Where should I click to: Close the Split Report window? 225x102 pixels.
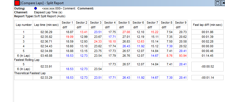coord(223,3)
